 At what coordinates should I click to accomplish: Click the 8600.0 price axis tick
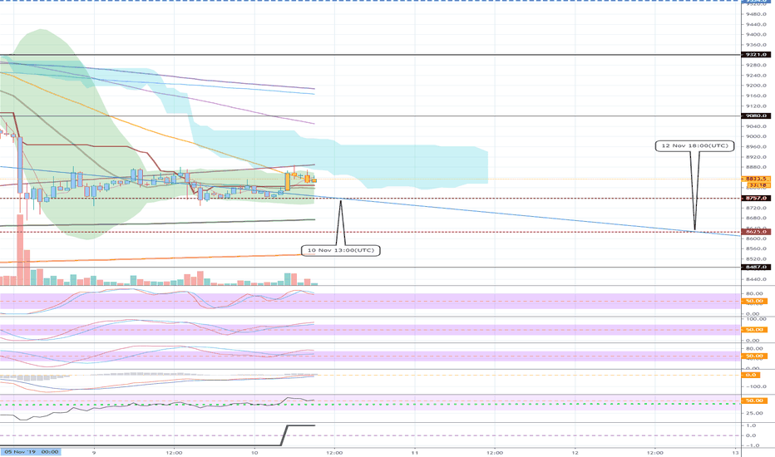click(756, 238)
